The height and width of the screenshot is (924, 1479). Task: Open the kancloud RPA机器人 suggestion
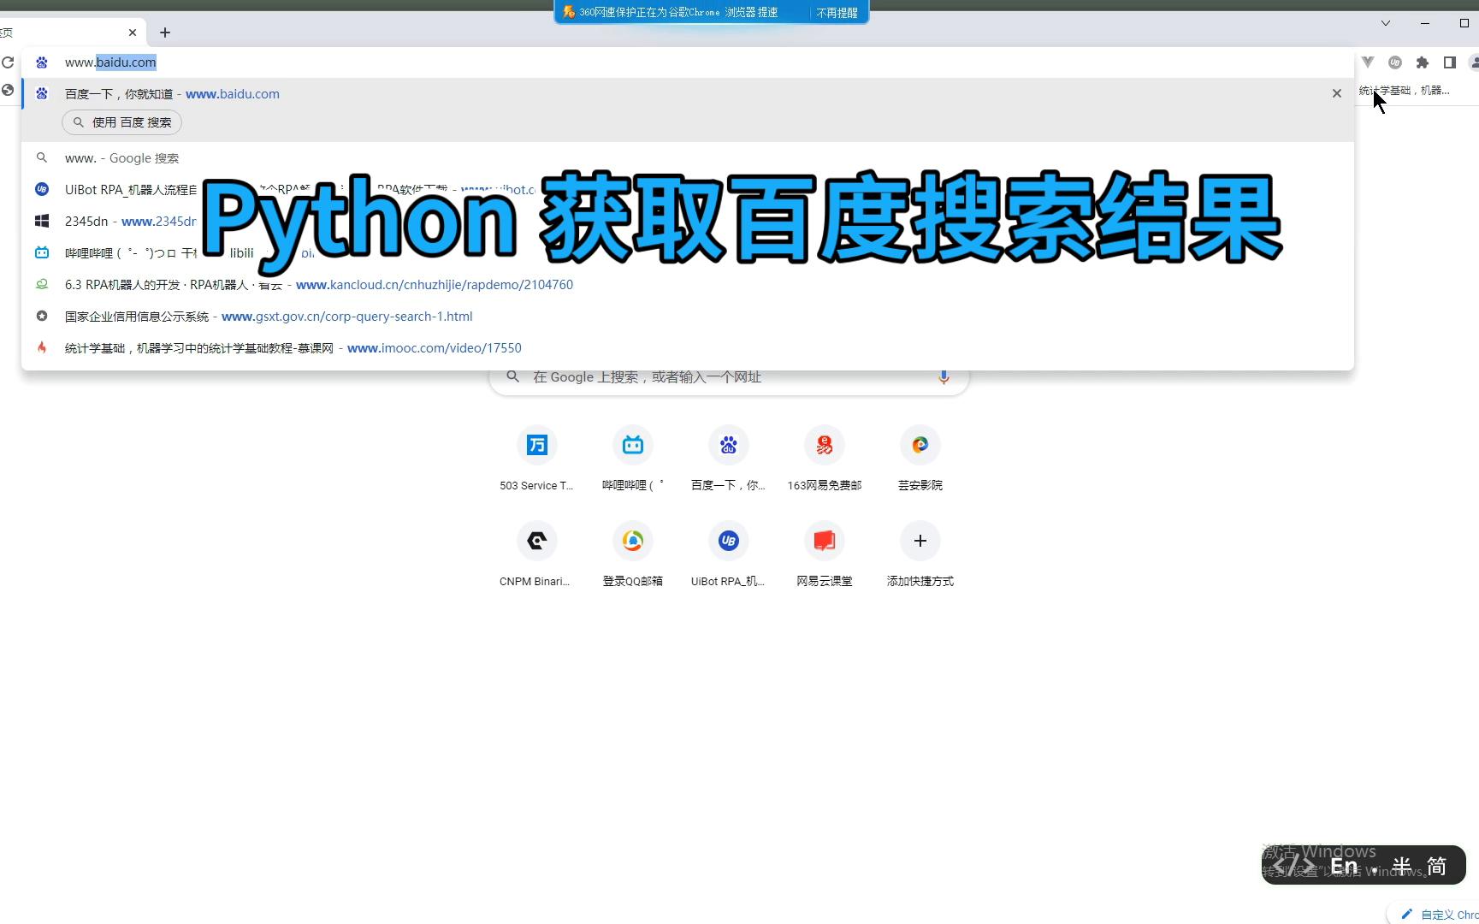coord(688,285)
